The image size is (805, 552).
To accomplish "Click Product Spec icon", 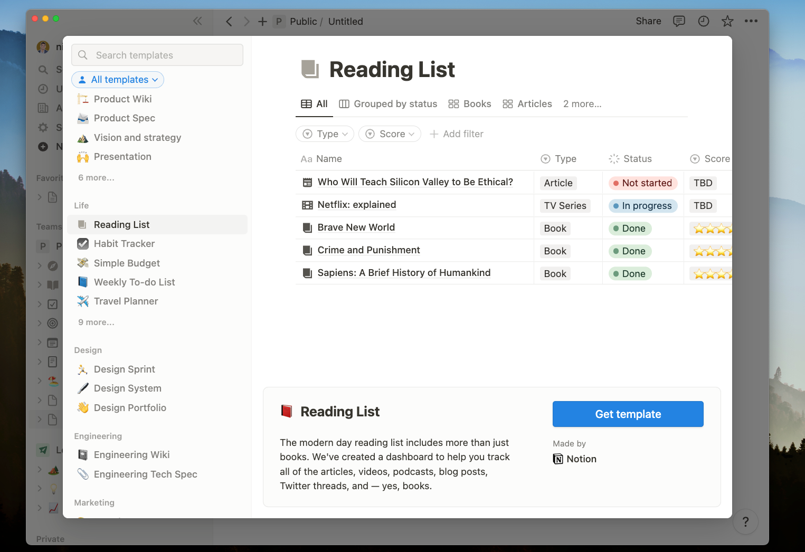I will tap(83, 118).
